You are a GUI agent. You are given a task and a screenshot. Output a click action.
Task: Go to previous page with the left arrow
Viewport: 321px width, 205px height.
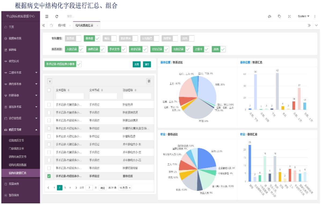[x=48, y=188]
